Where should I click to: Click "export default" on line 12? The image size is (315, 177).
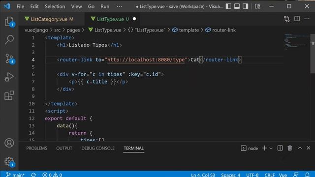pyautogui.click(x=65, y=118)
